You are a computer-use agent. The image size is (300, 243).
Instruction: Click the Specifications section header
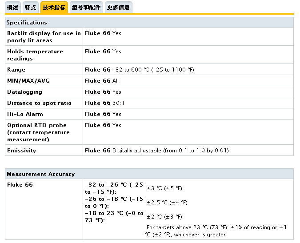pyautogui.click(x=27, y=22)
